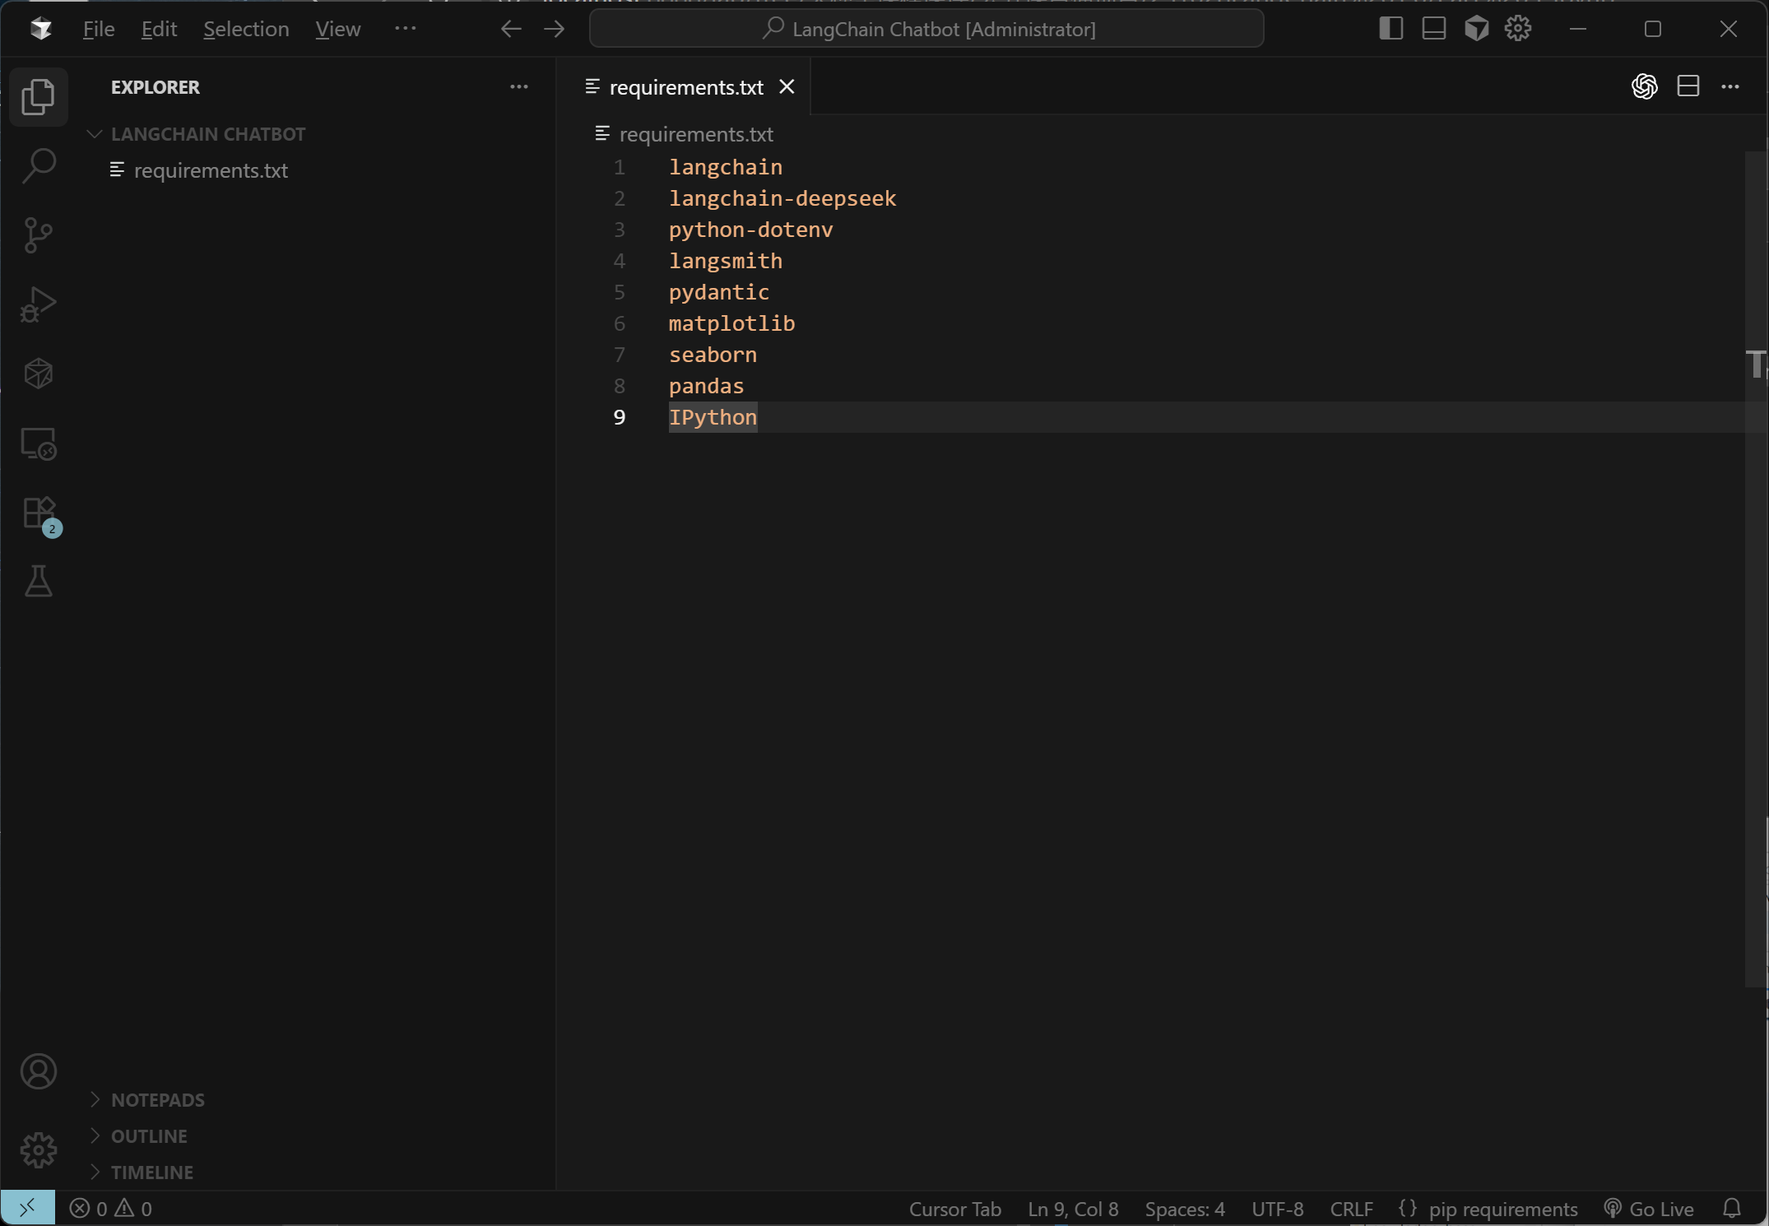Open the View menu
1769x1226 pixels.
[x=338, y=29]
